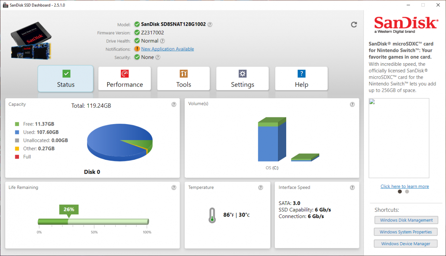This screenshot has height=256, width=446.
Task: Open the Interface Speed help icon
Action: (x=352, y=188)
